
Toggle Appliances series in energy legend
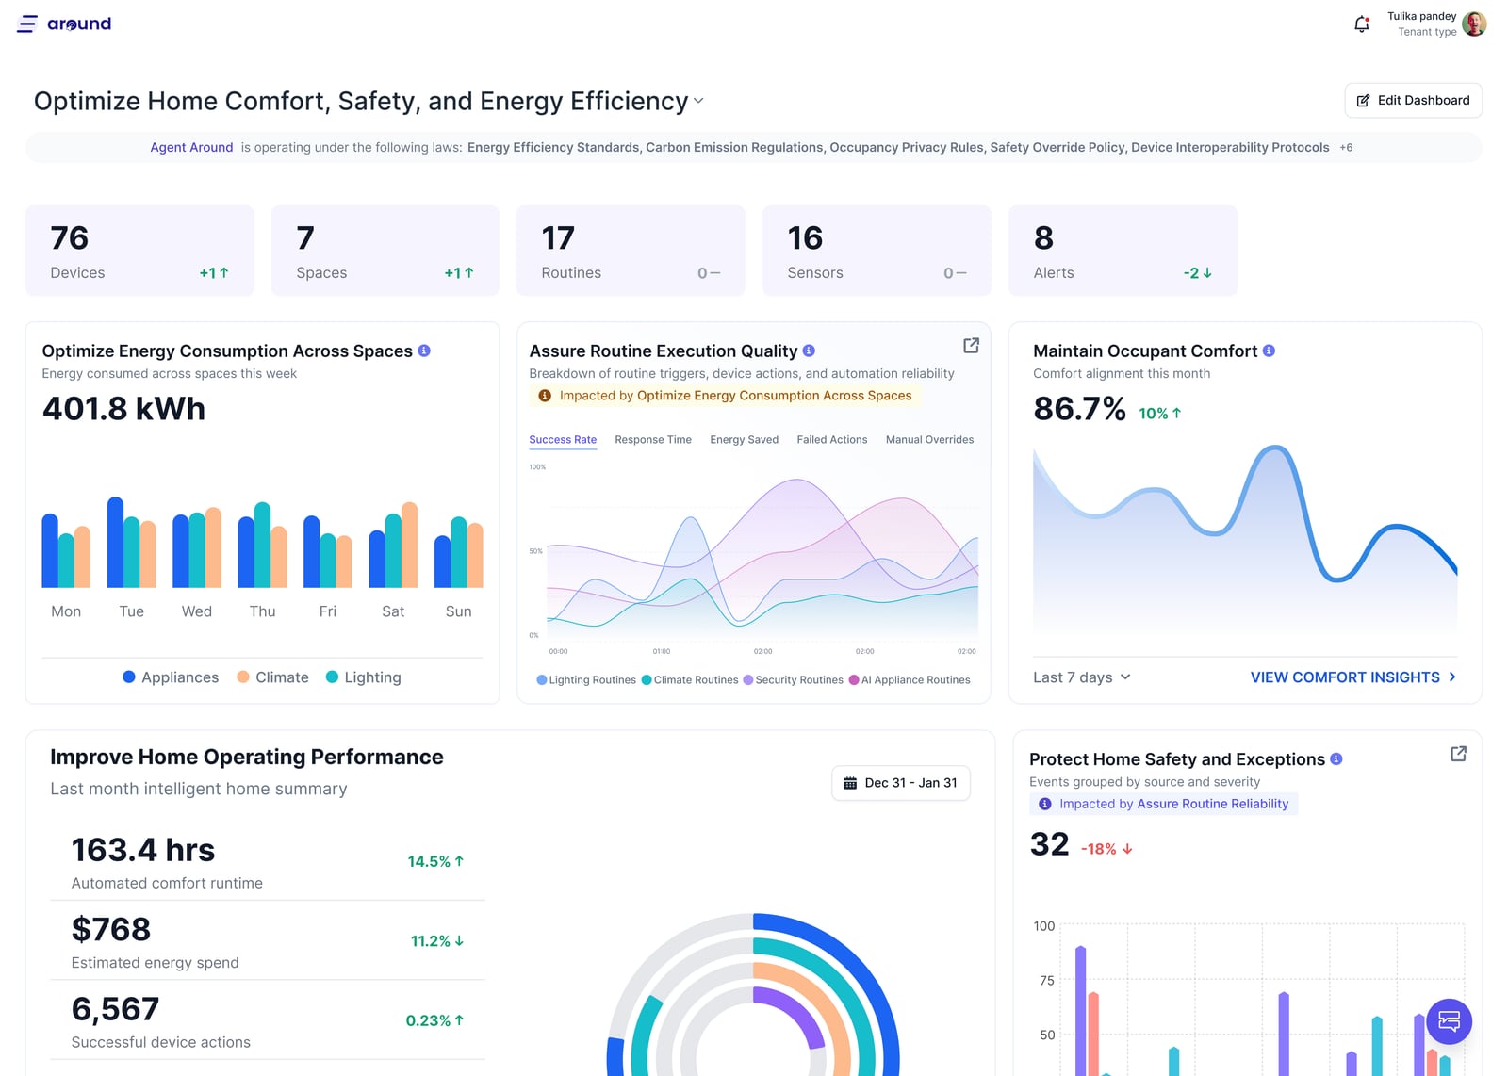coord(171,677)
